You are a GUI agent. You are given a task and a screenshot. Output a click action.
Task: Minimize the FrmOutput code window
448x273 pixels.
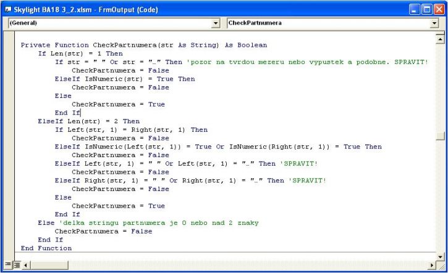pyautogui.click(x=414, y=10)
